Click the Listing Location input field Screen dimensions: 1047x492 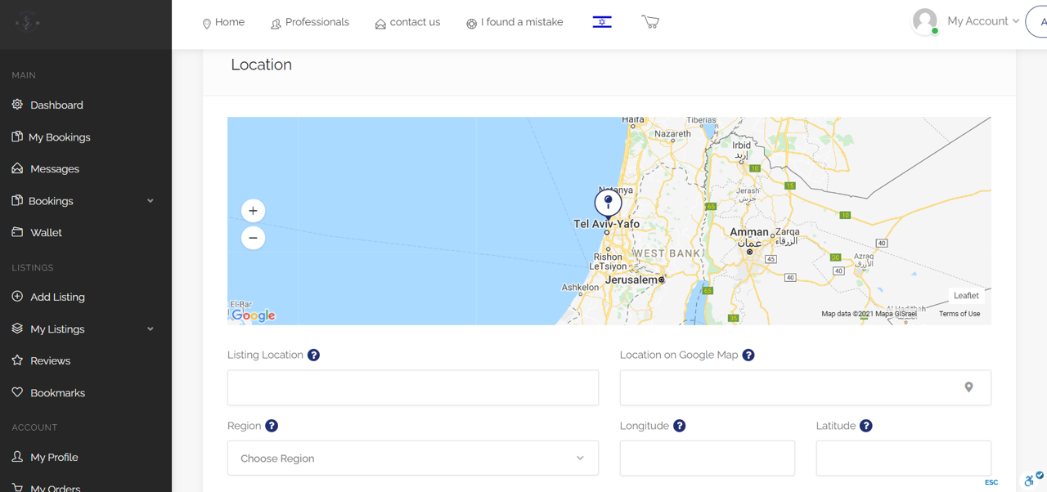click(x=412, y=387)
